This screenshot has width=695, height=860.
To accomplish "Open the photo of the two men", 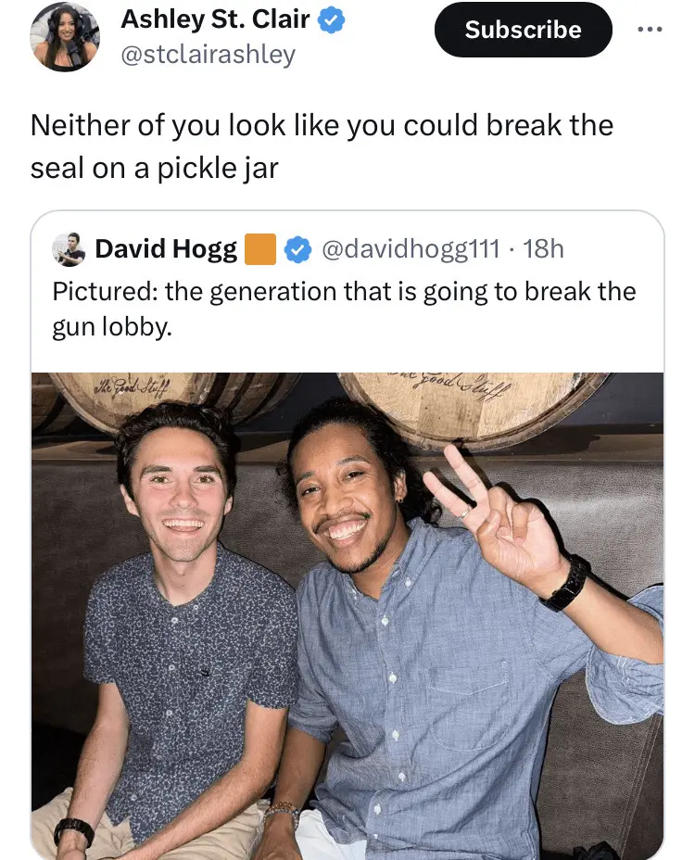I will click(347, 612).
